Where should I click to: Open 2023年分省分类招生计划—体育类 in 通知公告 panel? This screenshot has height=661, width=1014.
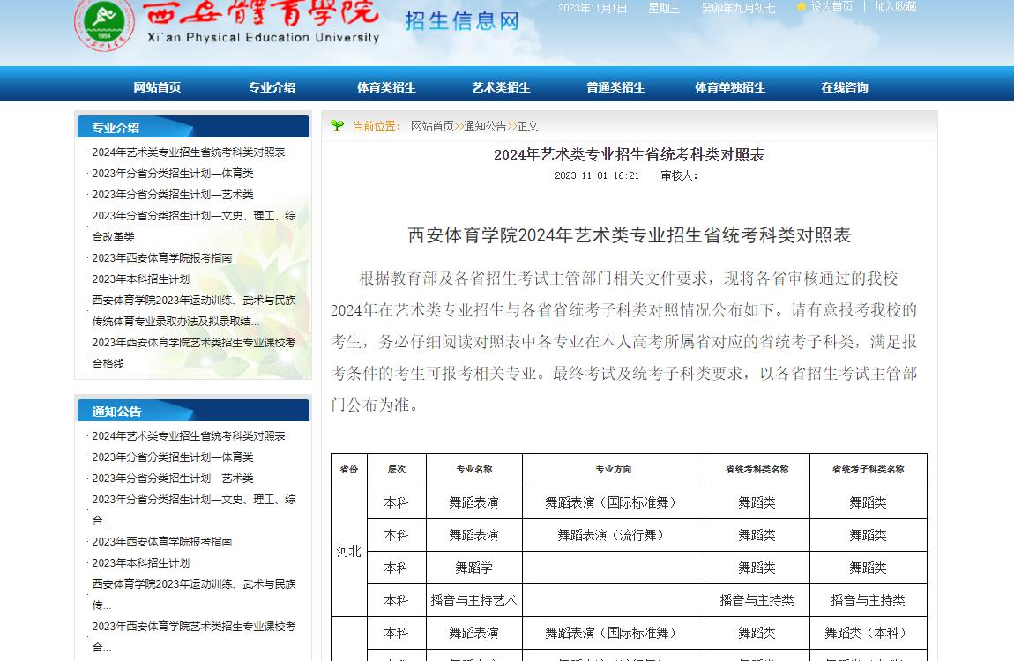(x=173, y=457)
